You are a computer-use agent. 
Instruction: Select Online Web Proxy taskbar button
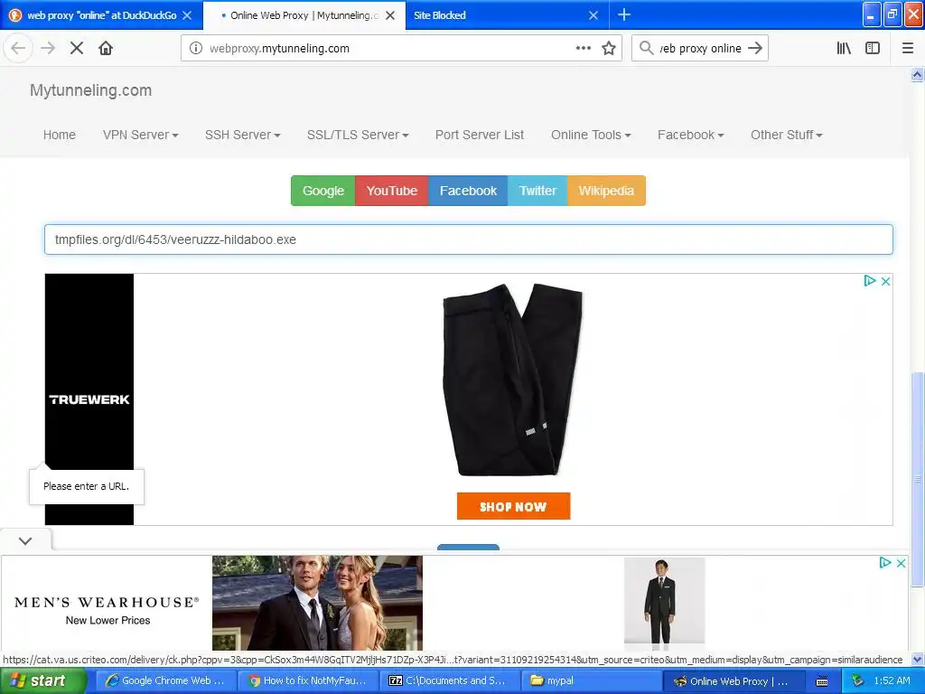click(x=734, y=681)
